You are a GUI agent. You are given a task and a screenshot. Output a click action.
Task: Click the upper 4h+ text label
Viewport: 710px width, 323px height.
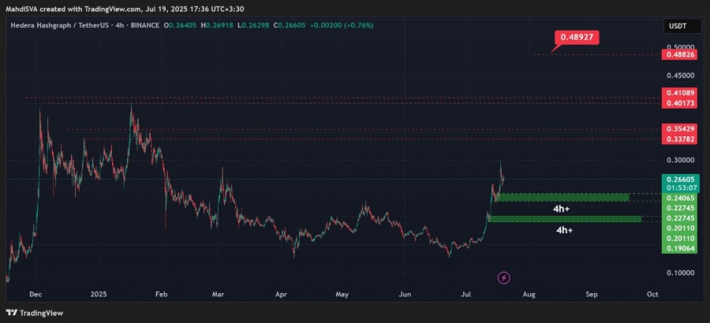coord(562,209)
